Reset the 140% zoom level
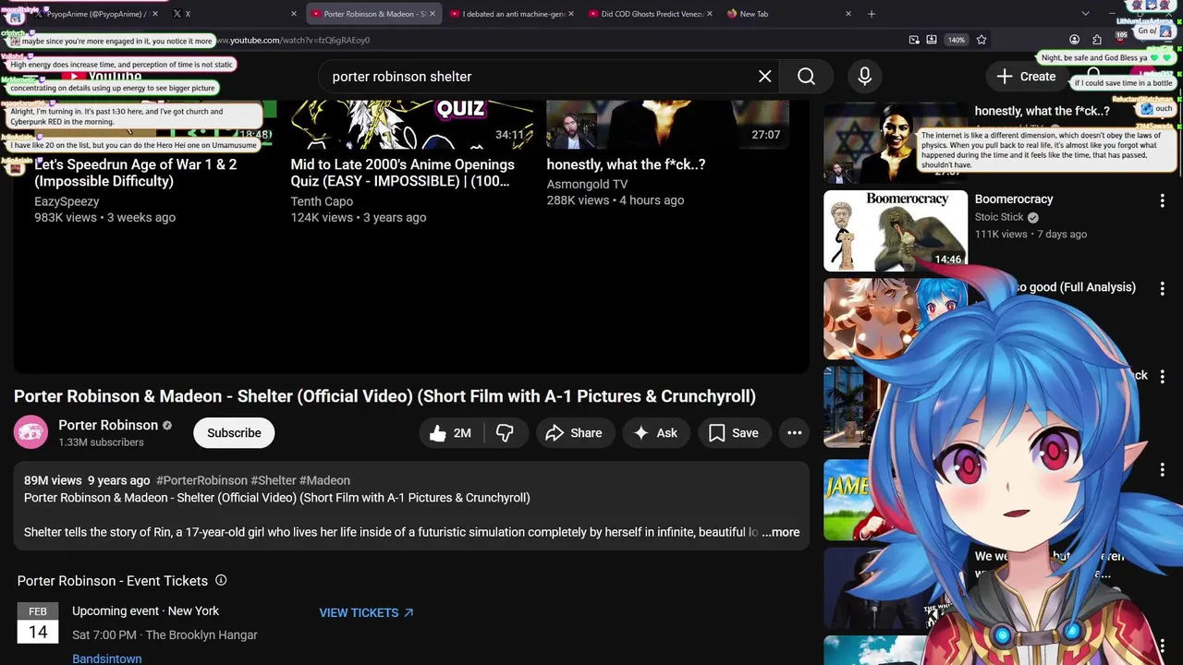Viewport: 1183px width, 665px height. click(957, 40)
